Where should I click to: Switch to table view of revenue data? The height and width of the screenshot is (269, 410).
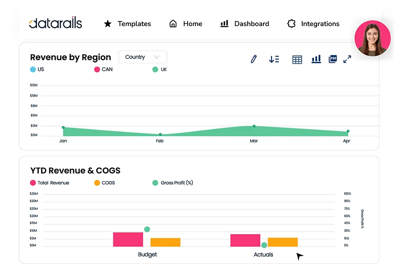[x=297, y=59]
